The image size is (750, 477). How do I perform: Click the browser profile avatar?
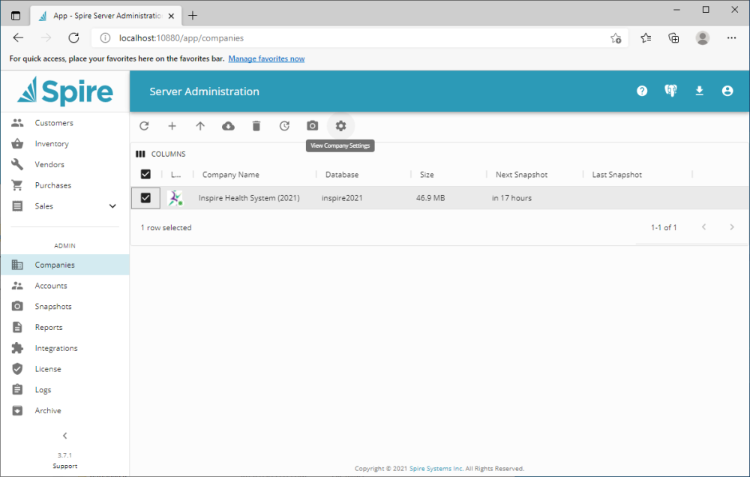703,37
